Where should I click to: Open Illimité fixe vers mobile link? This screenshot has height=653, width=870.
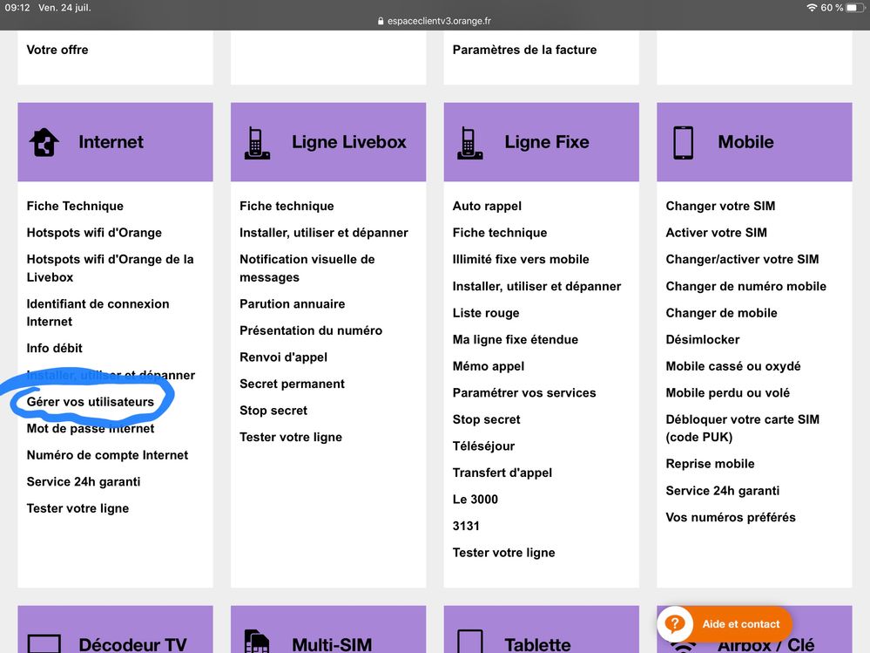coord(521,259)
